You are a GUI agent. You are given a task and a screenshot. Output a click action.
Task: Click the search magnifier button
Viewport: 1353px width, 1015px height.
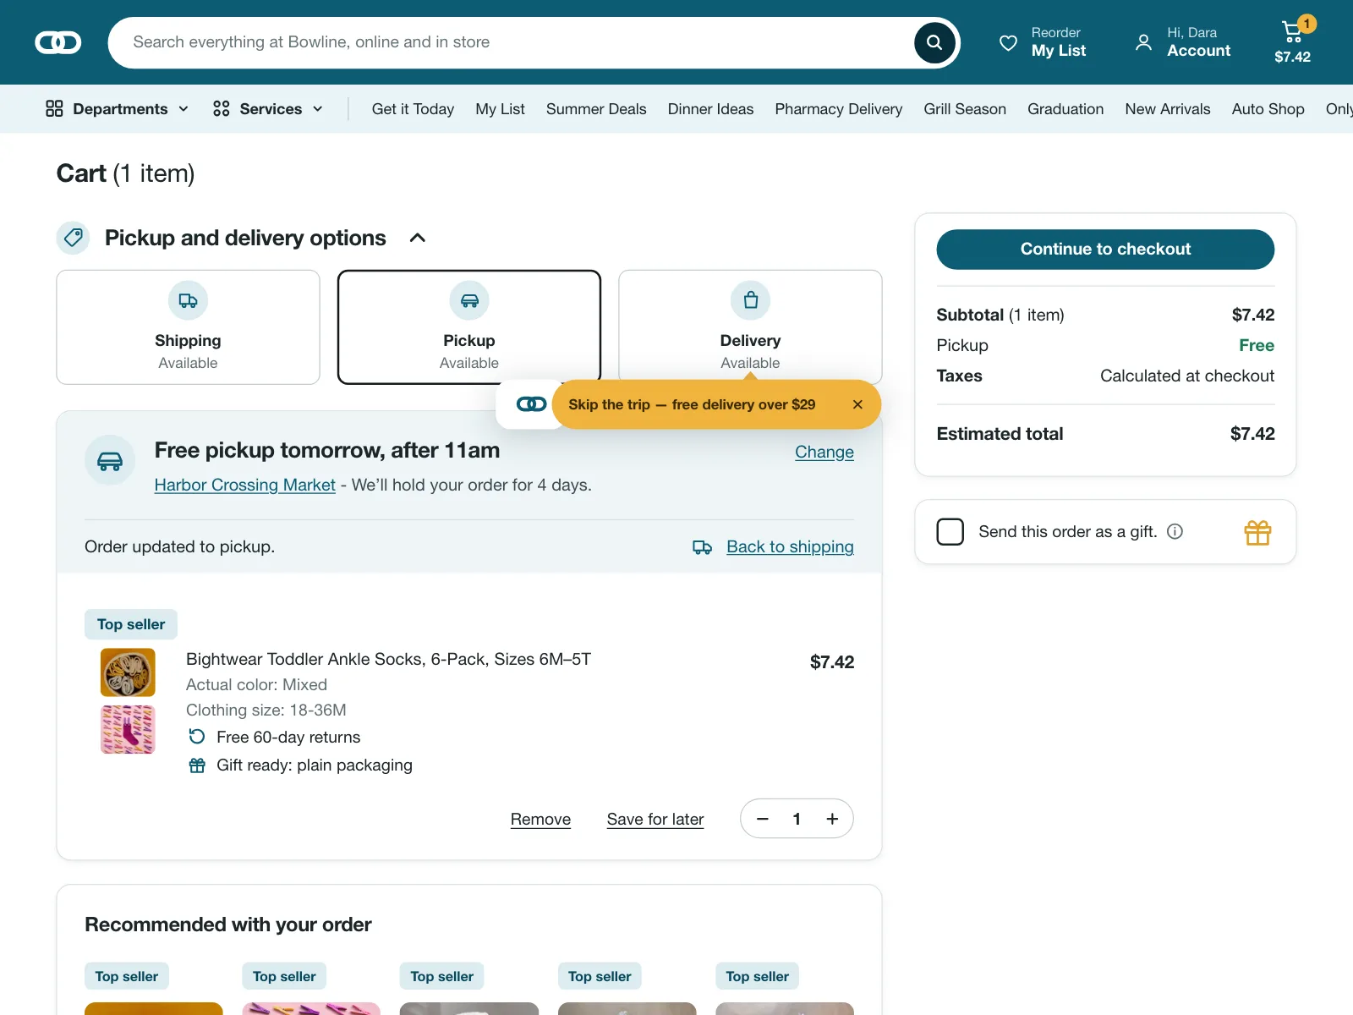click(x=934, y=42)
